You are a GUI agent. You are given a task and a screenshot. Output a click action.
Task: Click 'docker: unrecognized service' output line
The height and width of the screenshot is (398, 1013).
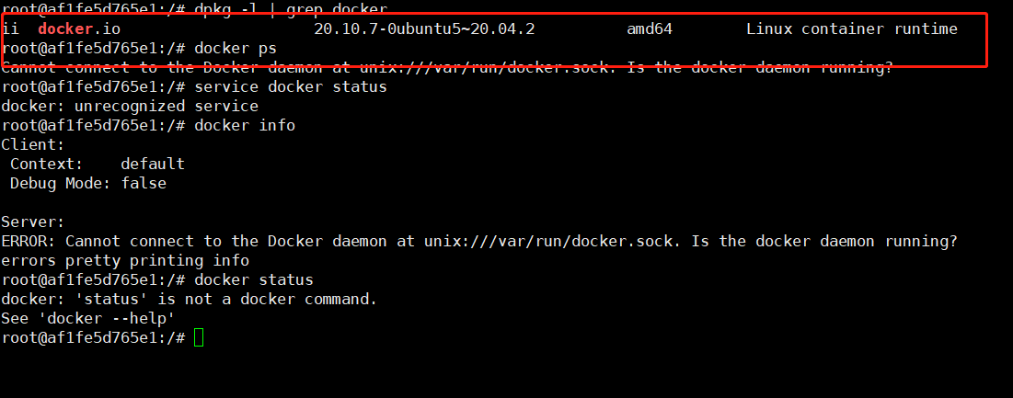[130, 106]
